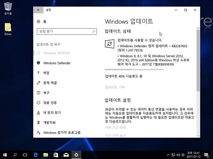Open taskbar search magnifier
Image resolution: width=213 pixels, height=159 pixels.
pyautogui.click(x=15, y=155)
